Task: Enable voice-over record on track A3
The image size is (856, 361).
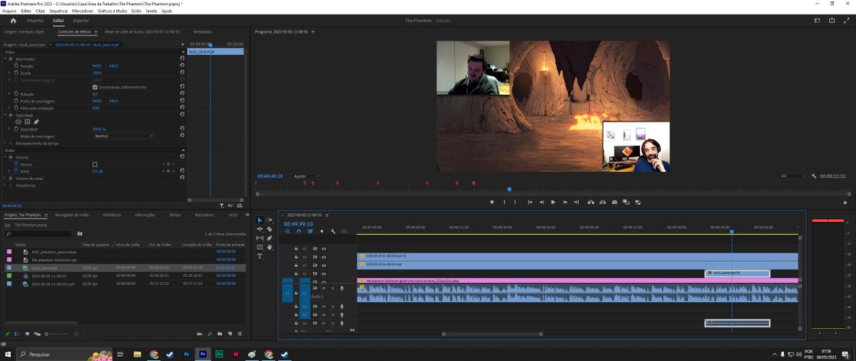Action: pos(341,315)
